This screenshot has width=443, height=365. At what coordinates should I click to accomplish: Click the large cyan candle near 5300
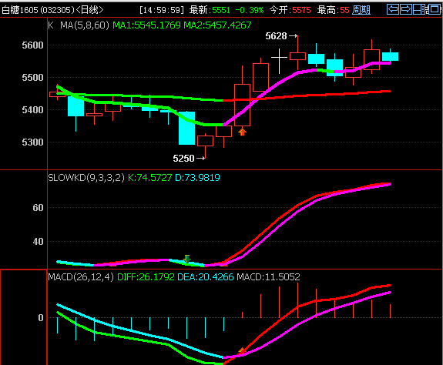186,128
